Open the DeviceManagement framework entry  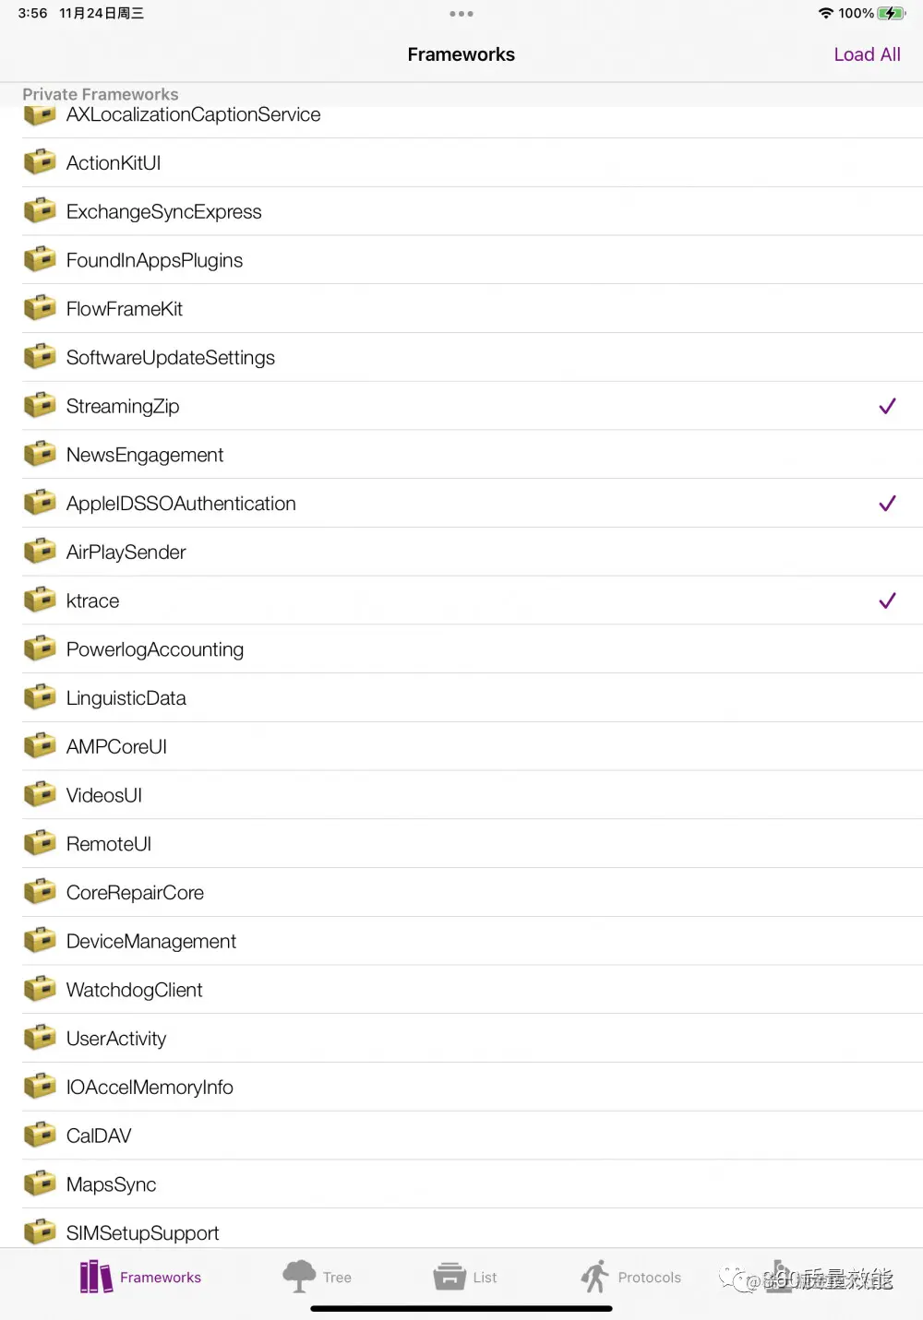click(x=473, y=941)
